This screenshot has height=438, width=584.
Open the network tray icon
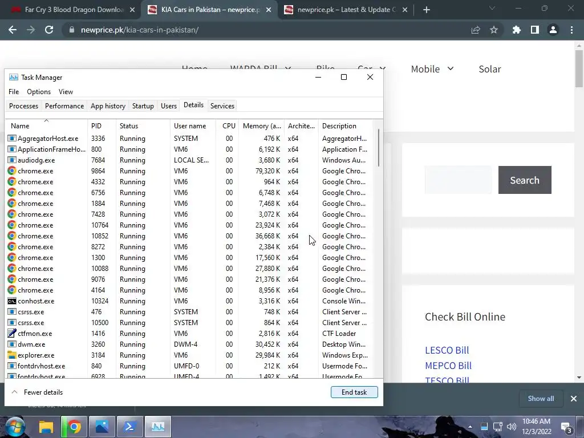pyautogui.click(x=497, y=427)
